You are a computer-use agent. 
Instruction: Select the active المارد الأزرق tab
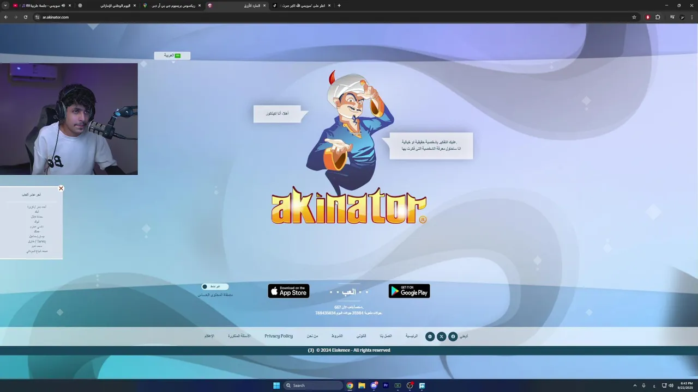point(237,5)
